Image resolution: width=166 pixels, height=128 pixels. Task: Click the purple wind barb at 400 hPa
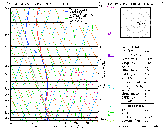110,34
